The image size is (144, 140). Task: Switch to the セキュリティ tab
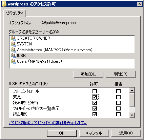(x=15, y=13)
